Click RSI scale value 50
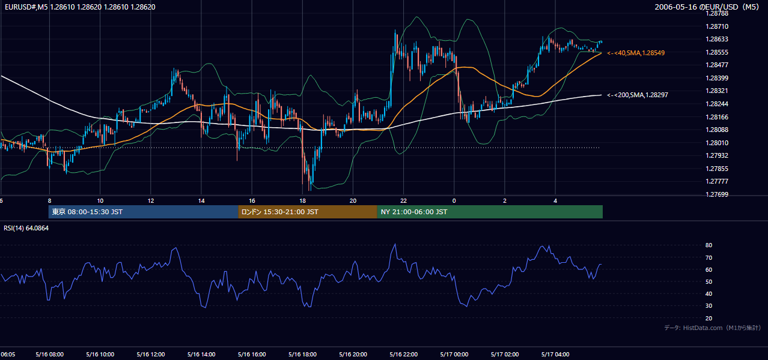 (x=709, y=281)
